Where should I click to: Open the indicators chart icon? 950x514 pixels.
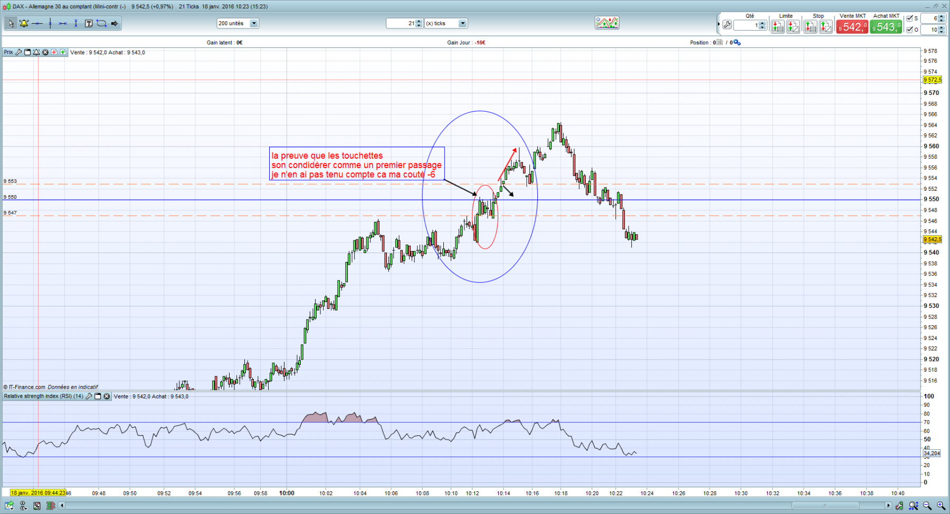tap(607, 23)
